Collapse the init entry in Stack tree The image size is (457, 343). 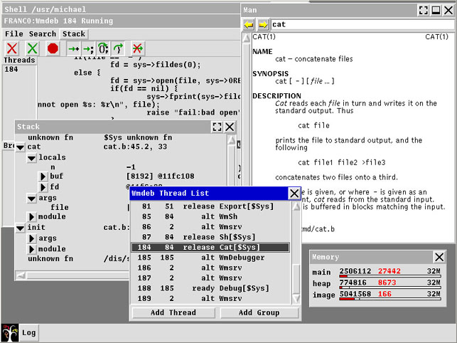20,228
